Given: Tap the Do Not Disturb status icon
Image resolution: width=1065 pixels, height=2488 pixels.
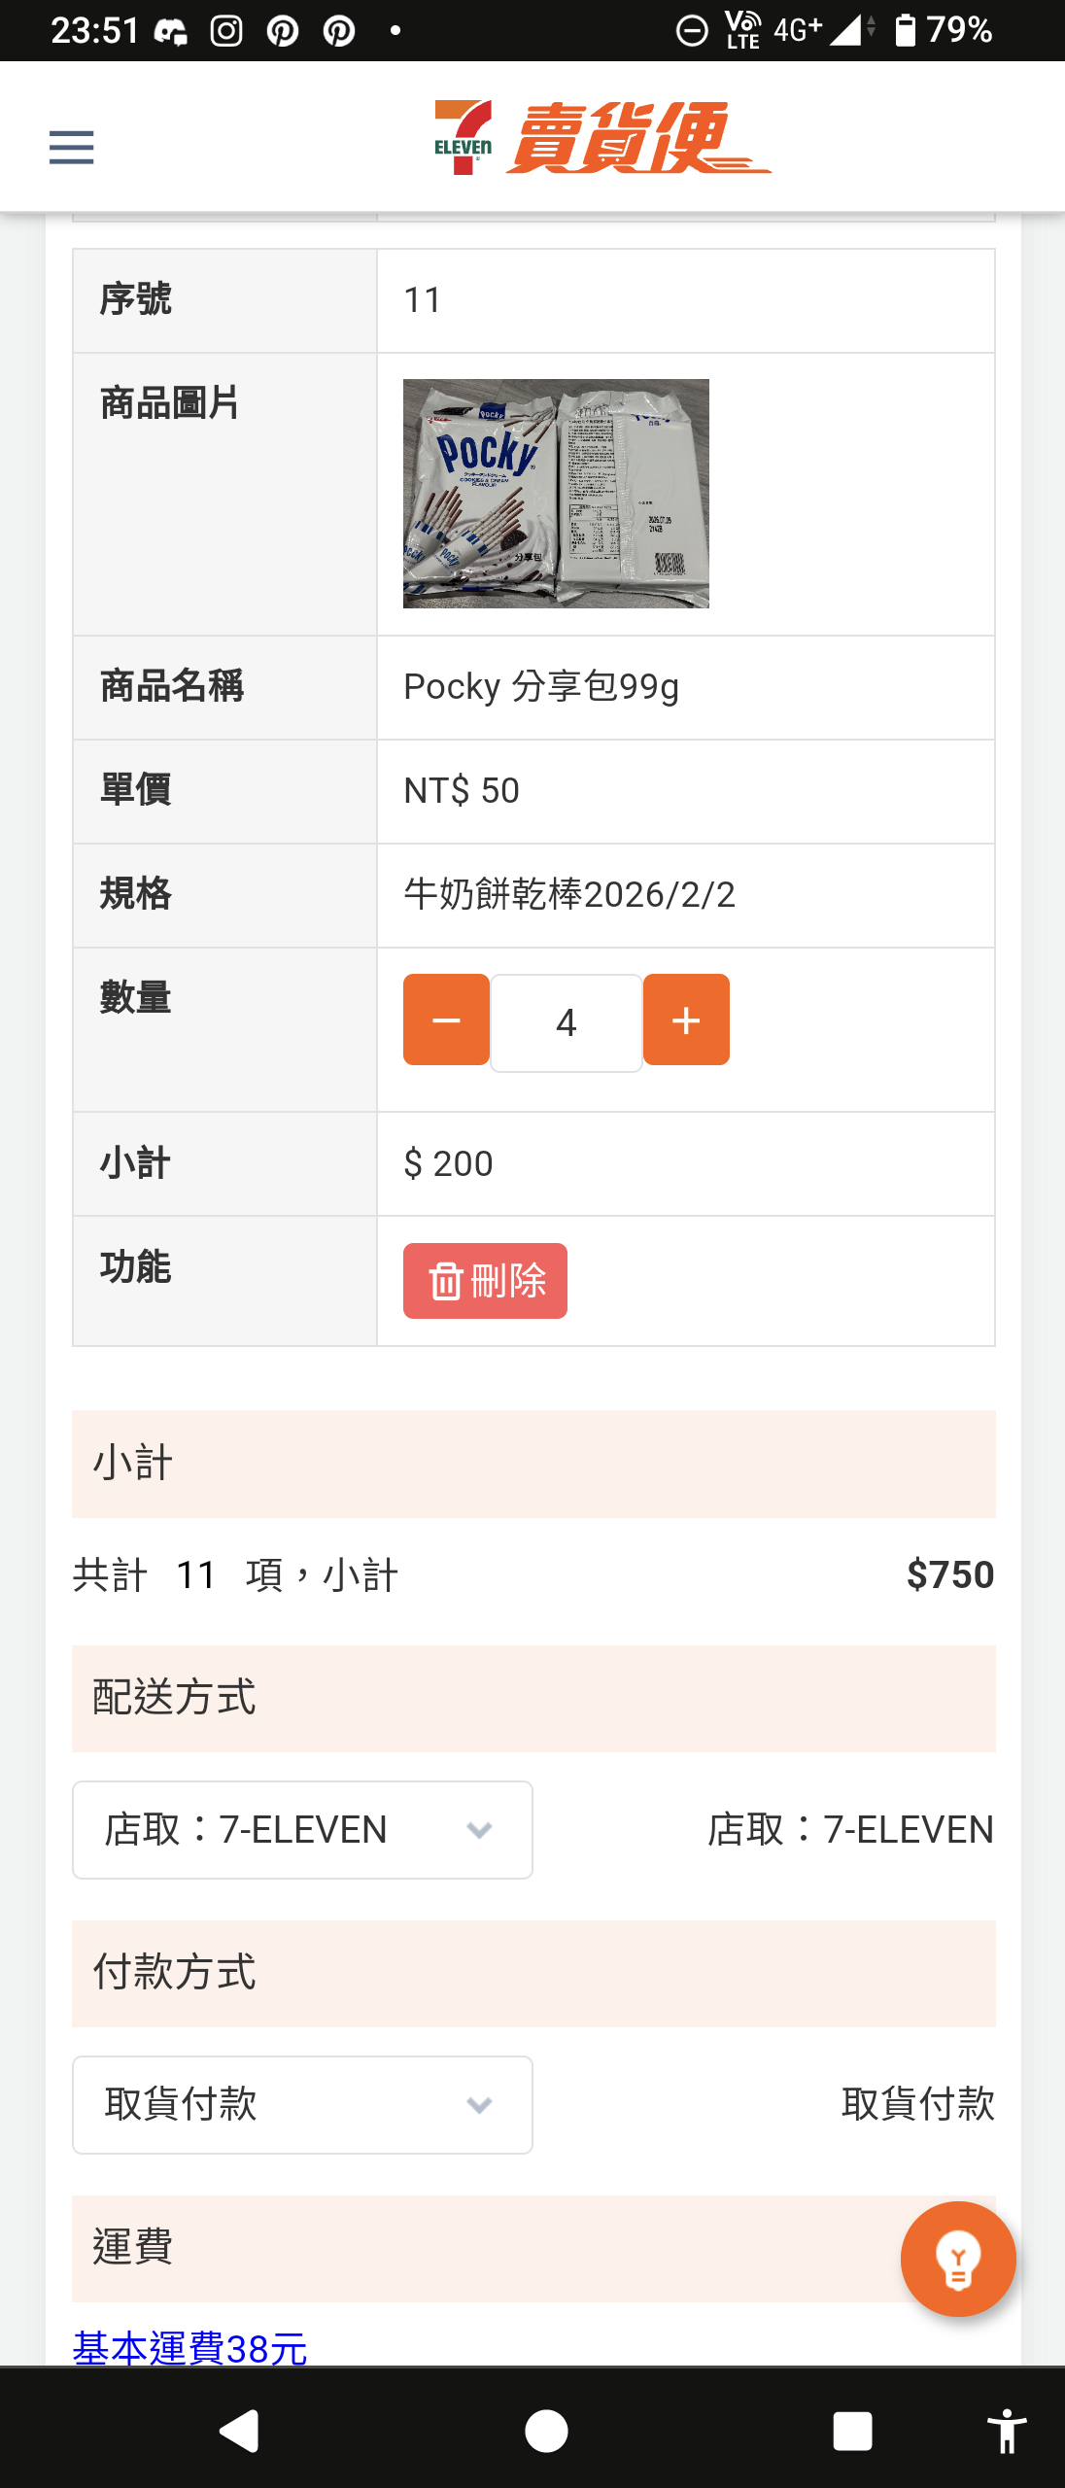Looking at the screenshot, I should tap(692, 31).
